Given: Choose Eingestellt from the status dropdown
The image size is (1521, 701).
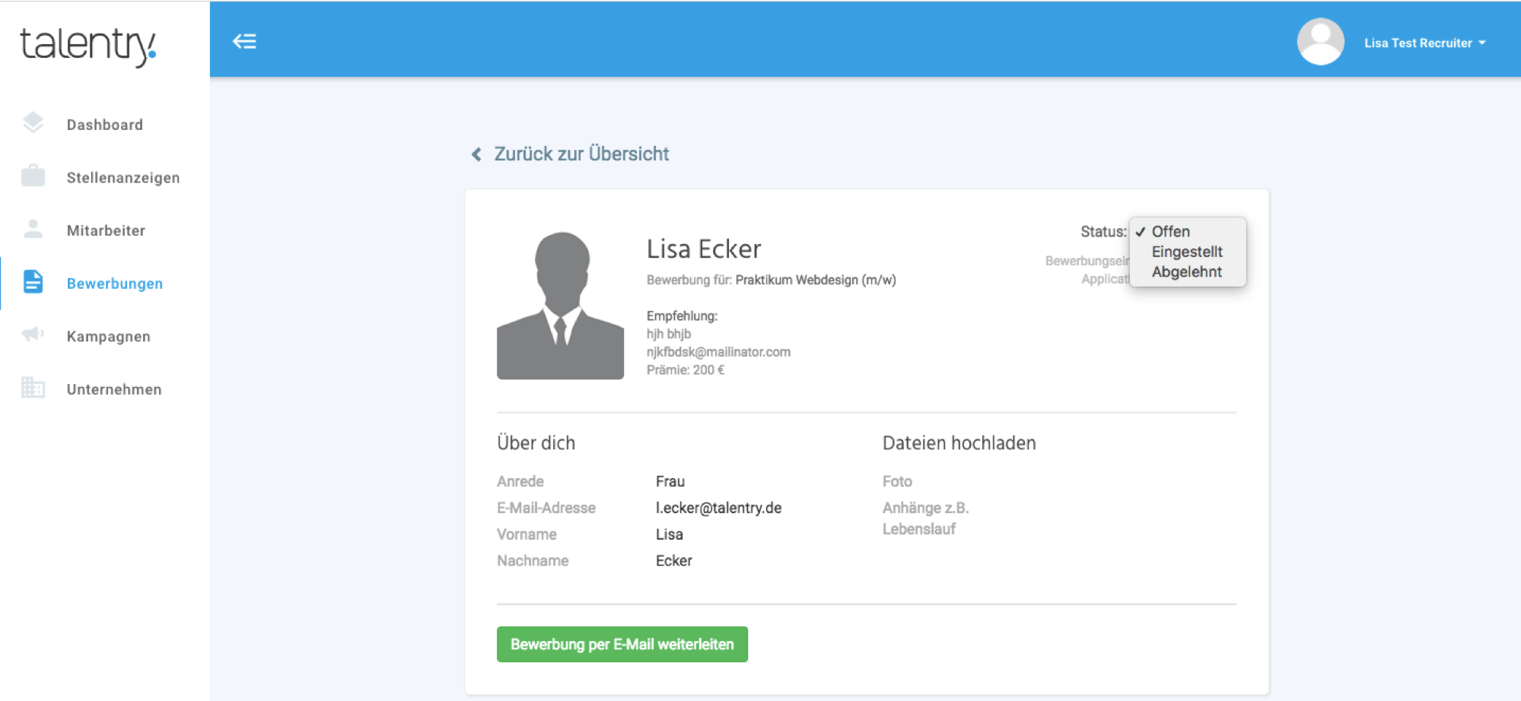Looking at the screenshot, I should point(1186,252).
